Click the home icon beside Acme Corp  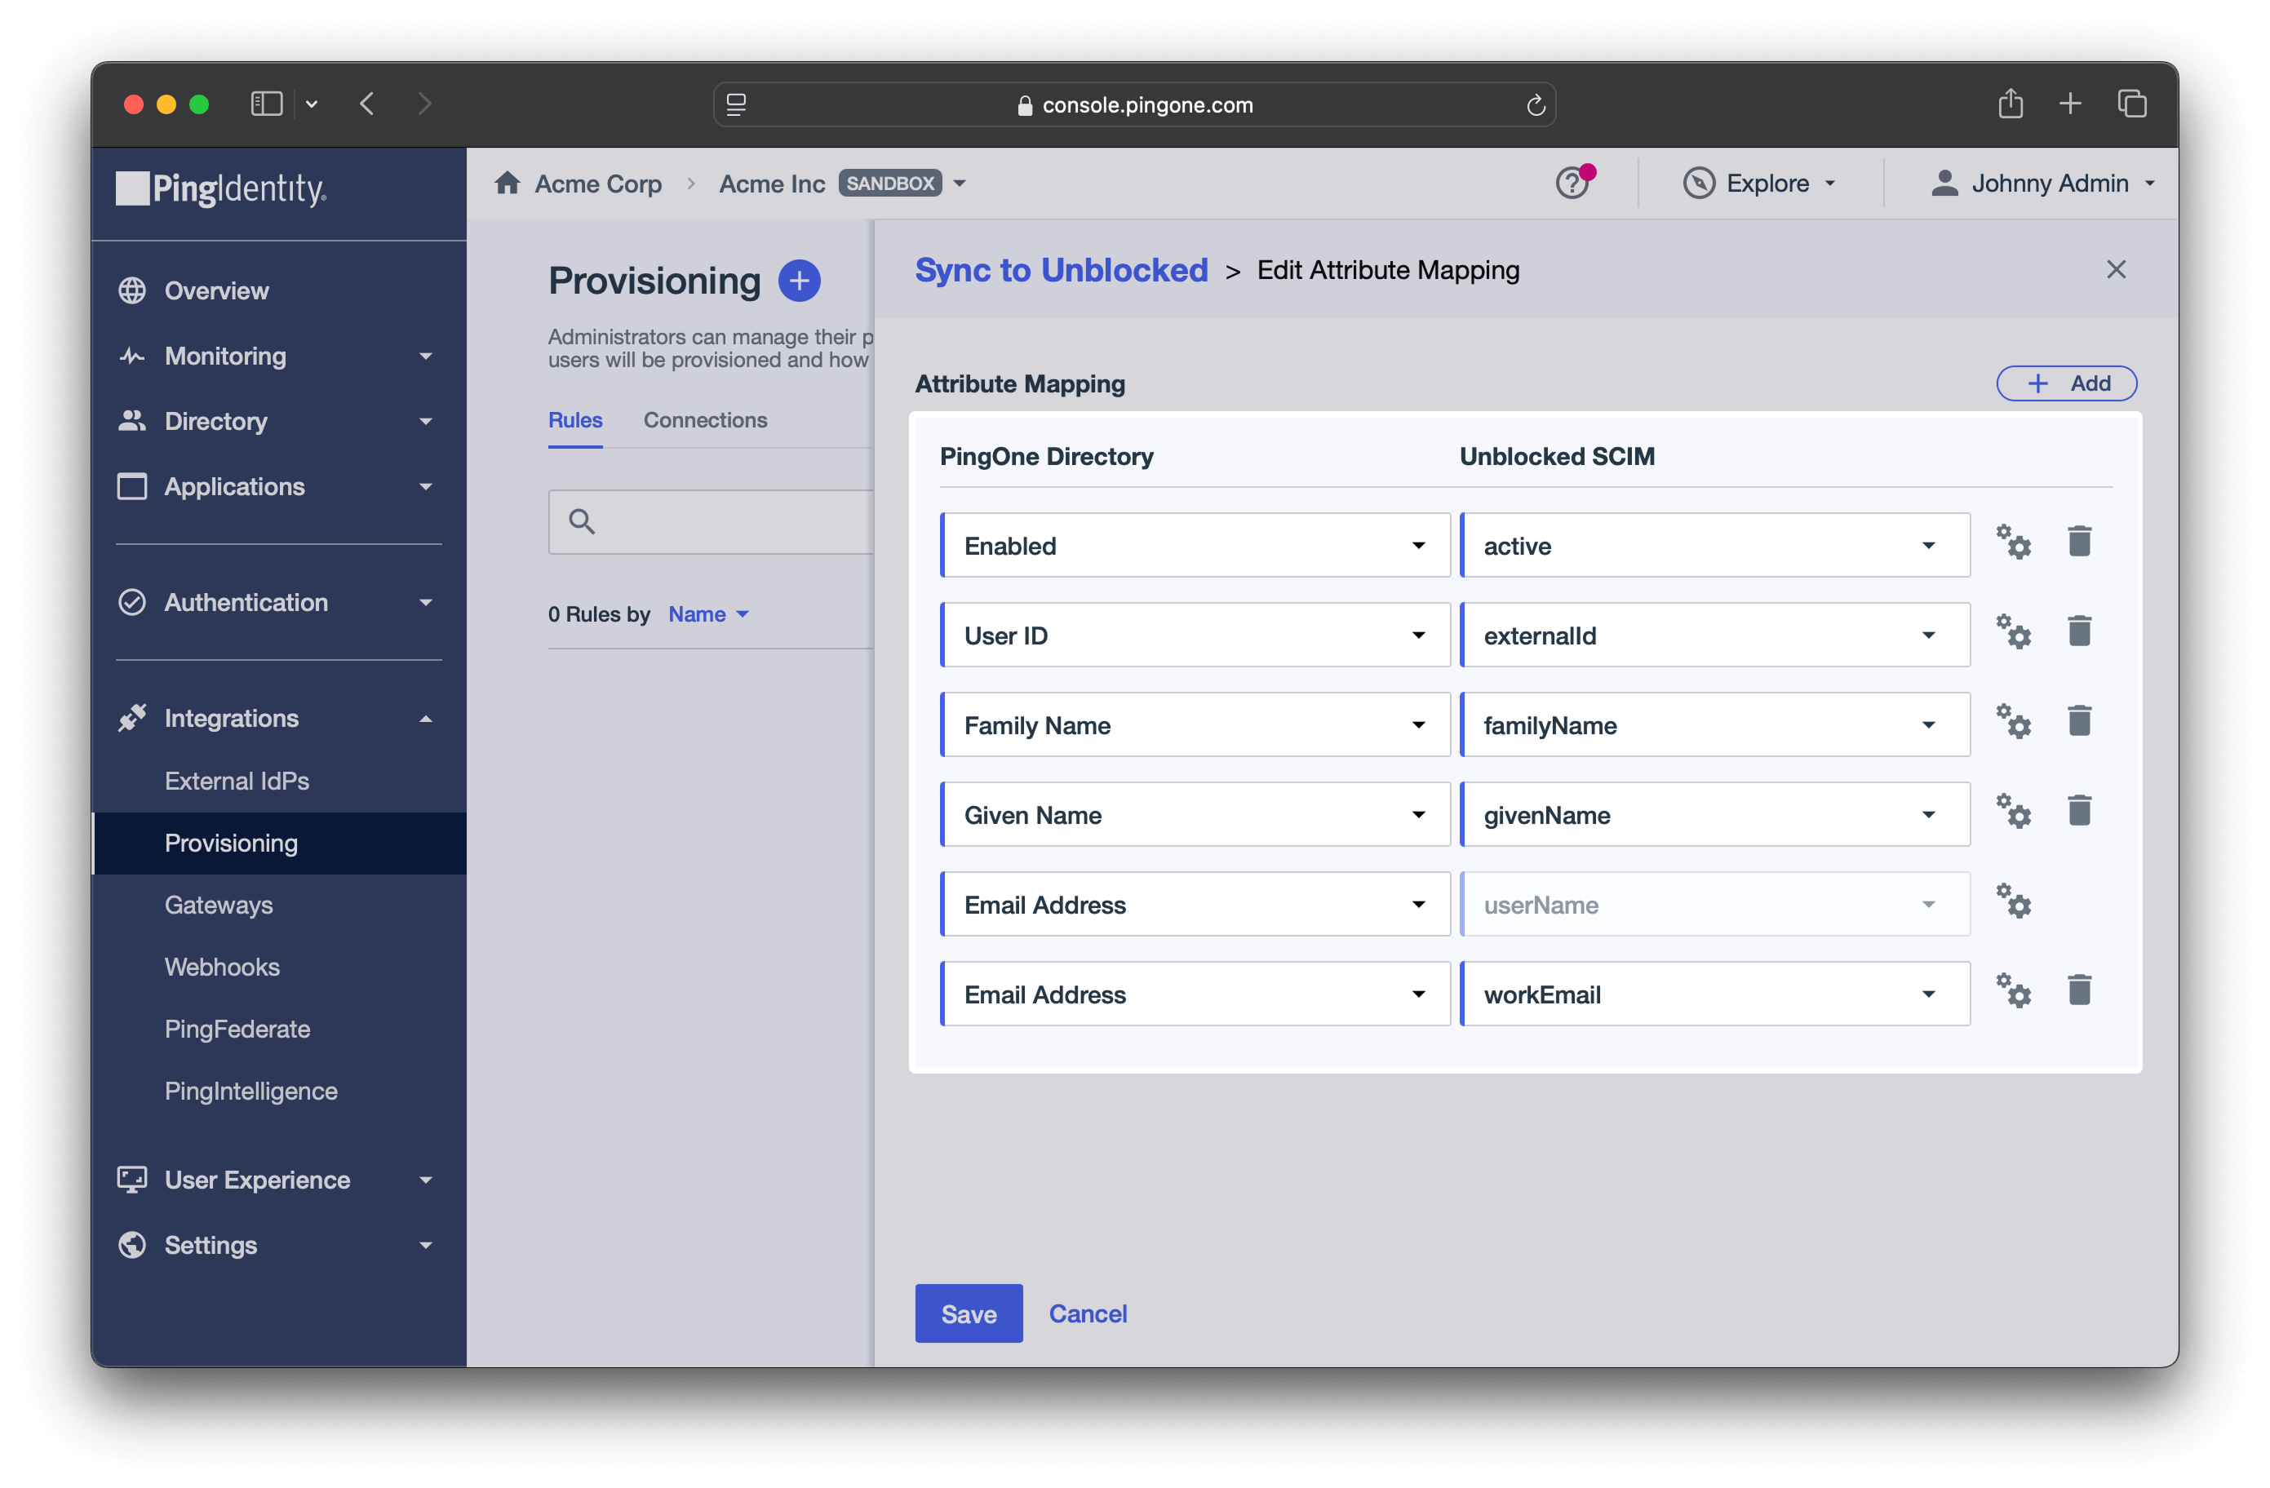point(508,182)
